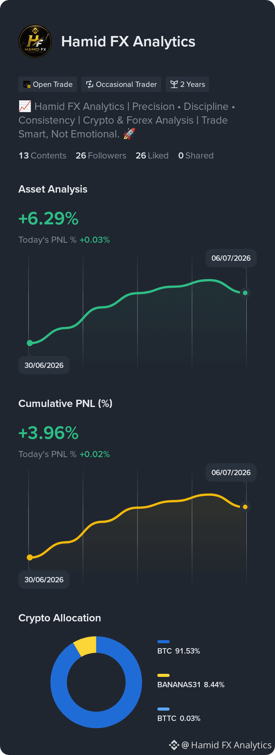View the 26 Liked count
This screenshot has height=755, width=275.
tap(152, 155)
